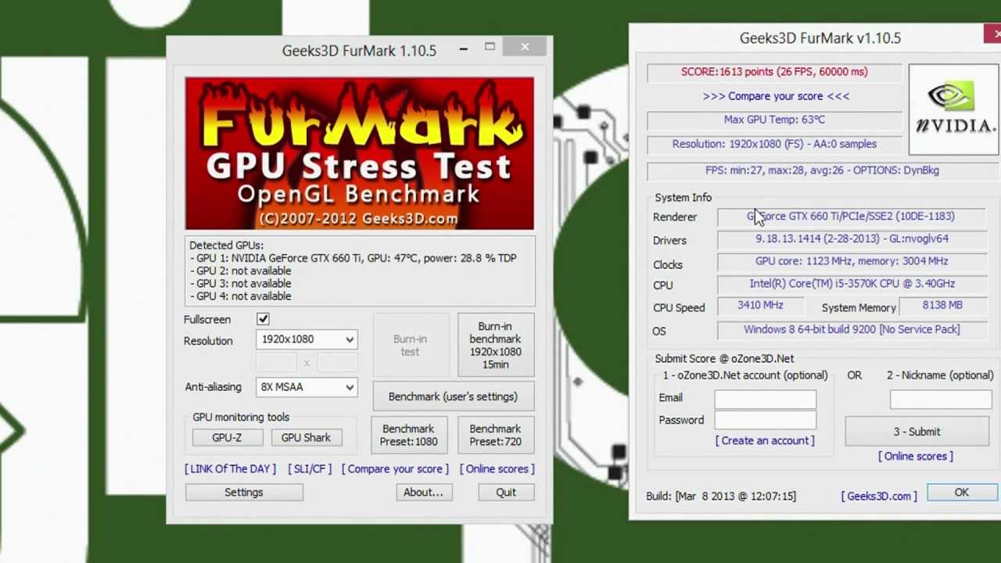Launch GPU Shark
Image resolution: width=1001 pixels, height=563 pixels.
[x=306, y=437]
